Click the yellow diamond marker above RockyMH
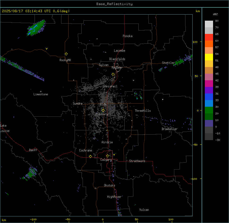Image resolution: width=229 pixels, height=223 pixels. (66, 54)
